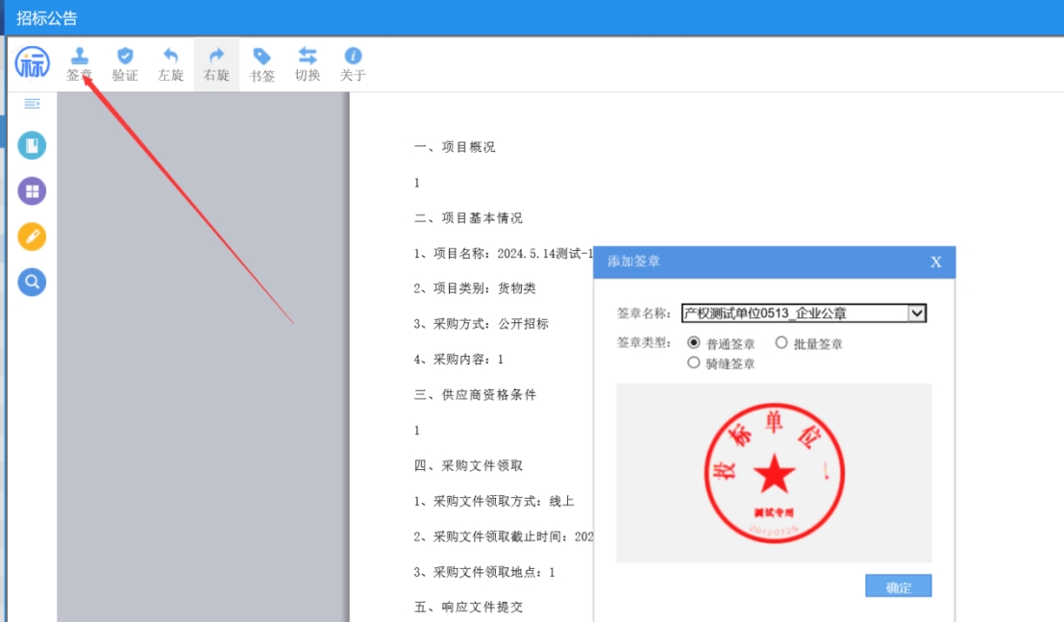Choose 骑缝签章 radio option
This screenshot has width=1064, height=622.
tap(694, 363)
